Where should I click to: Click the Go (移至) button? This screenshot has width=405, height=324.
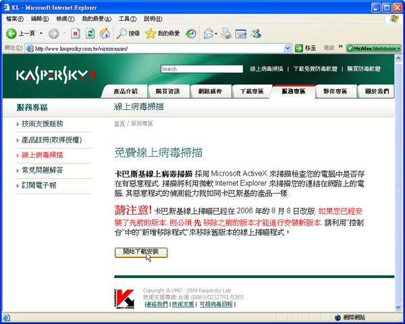306,48
